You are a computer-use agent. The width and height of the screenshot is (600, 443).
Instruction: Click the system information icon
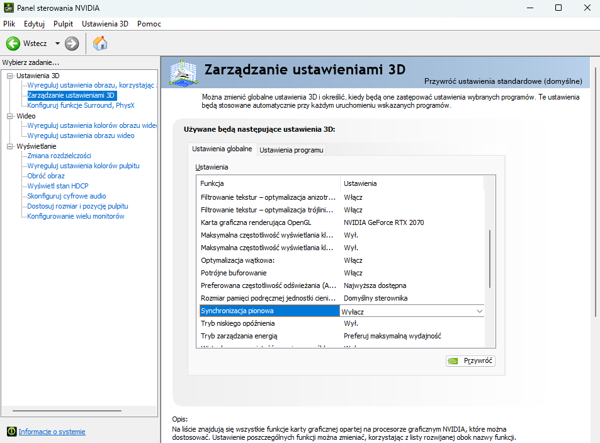pos(12,432)
